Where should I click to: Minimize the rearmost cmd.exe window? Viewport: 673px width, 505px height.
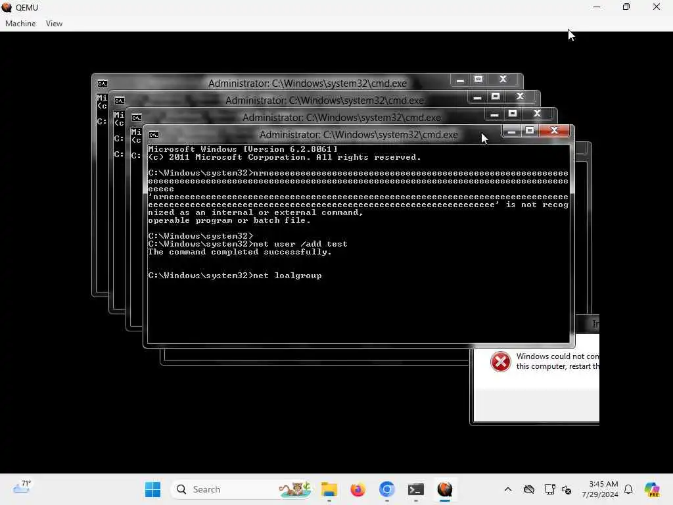[x=460, y=80]
